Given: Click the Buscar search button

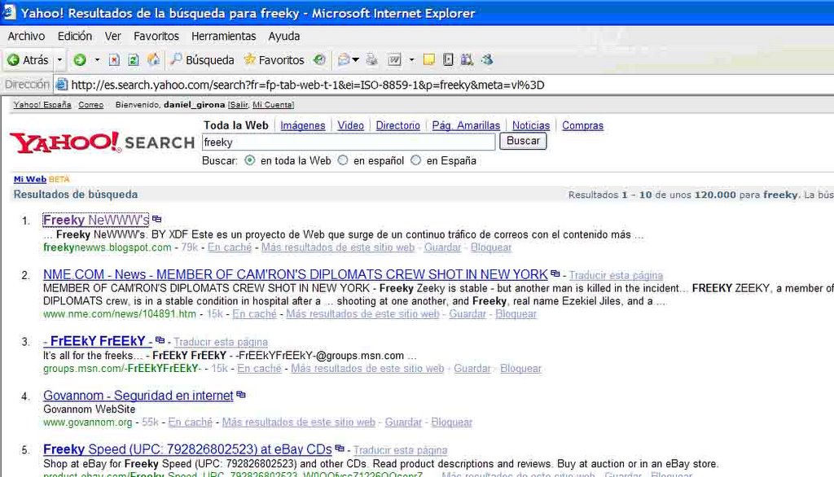Looking at the screenshot, I should point(523,141).
